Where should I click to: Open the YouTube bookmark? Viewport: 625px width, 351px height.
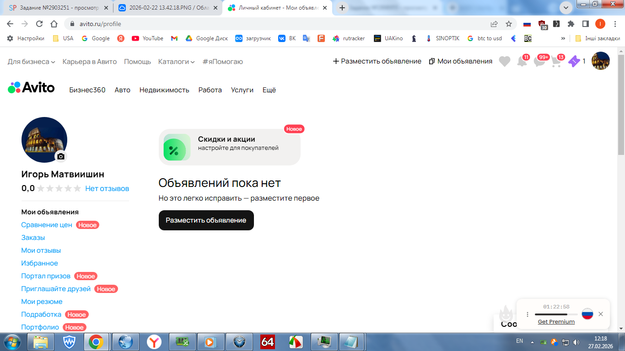147,38
